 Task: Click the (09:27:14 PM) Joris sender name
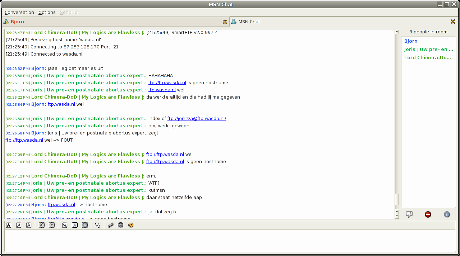tap(89, 183)
